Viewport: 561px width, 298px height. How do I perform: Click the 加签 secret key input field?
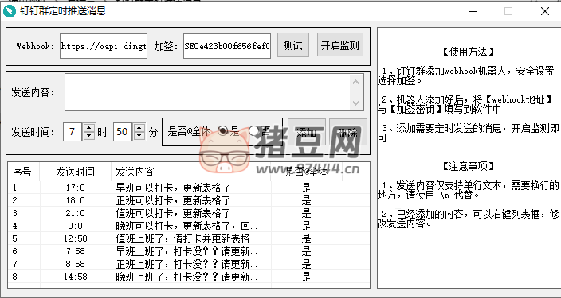tap(227, 46)
